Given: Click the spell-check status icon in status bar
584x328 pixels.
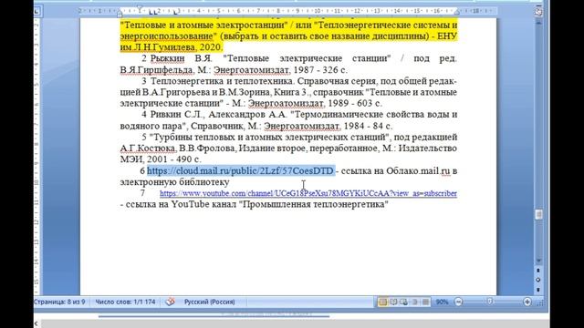Looking at the screenshot, I should coord(171,302).
